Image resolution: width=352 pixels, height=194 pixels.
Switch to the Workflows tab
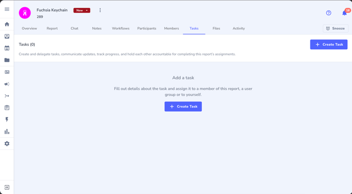(x=120, y=28)
